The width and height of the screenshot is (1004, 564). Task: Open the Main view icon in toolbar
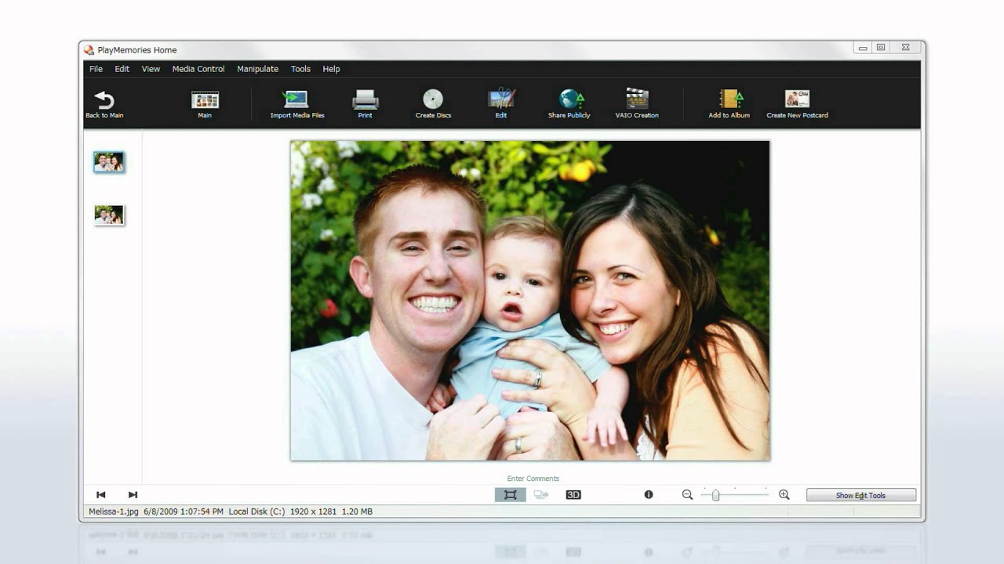pyautogui.click(x=205, y=100)
